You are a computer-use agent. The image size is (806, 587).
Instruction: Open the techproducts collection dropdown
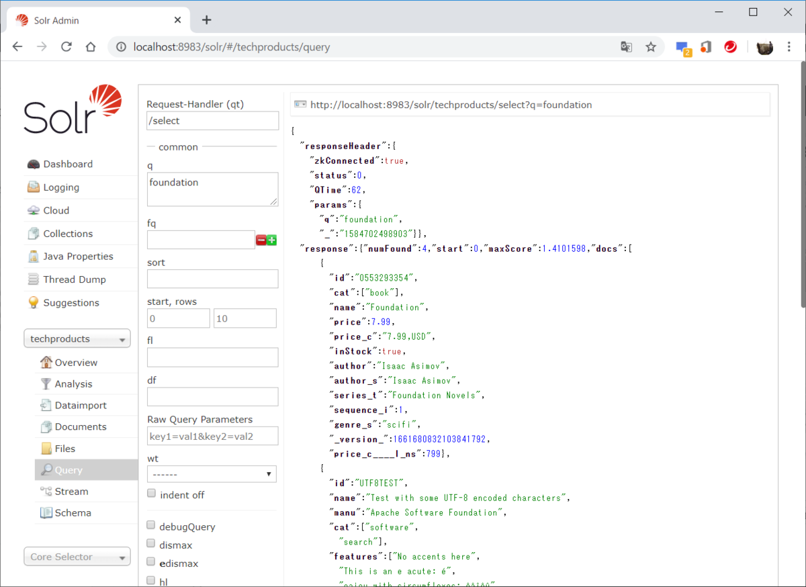pyautogui.click(x=77, y=339)
